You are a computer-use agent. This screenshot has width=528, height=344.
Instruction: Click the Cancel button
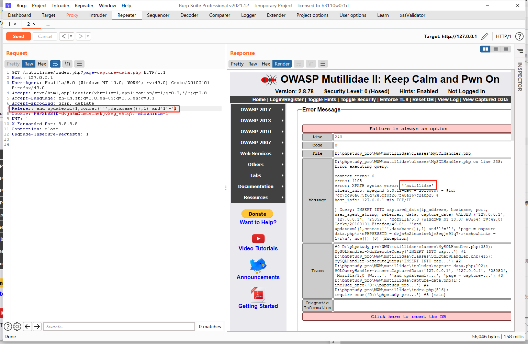[x=45, y=36]
